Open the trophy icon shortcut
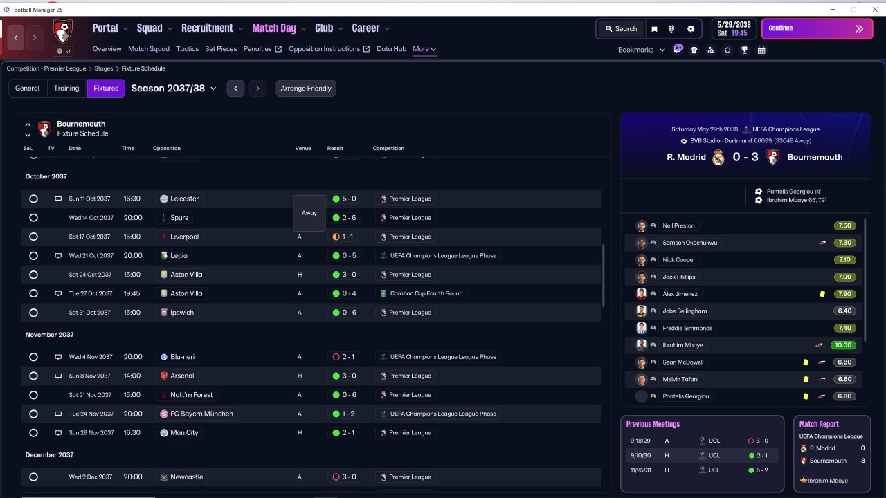 point(744,50)
